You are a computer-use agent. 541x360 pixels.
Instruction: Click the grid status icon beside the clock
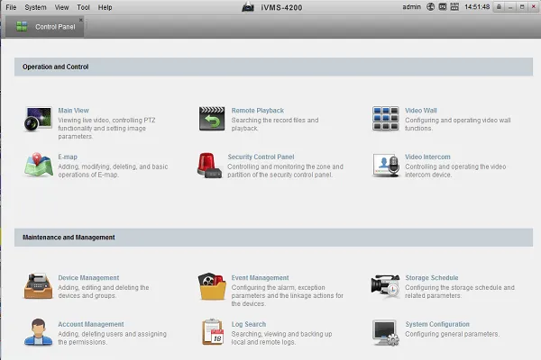[454, 7]
